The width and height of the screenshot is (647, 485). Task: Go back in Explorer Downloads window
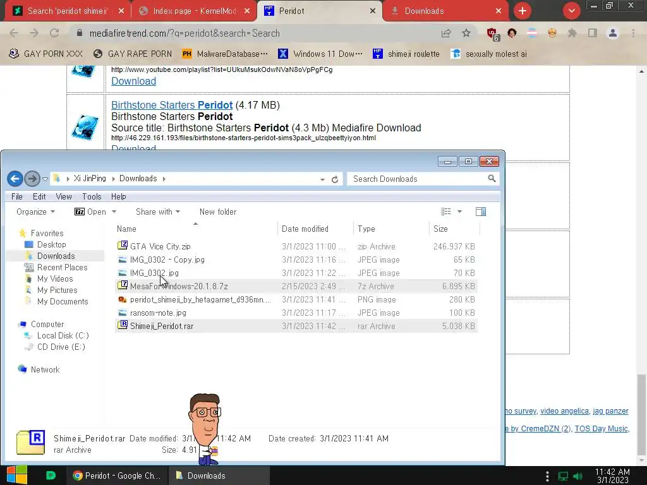[x=15, y=179]
